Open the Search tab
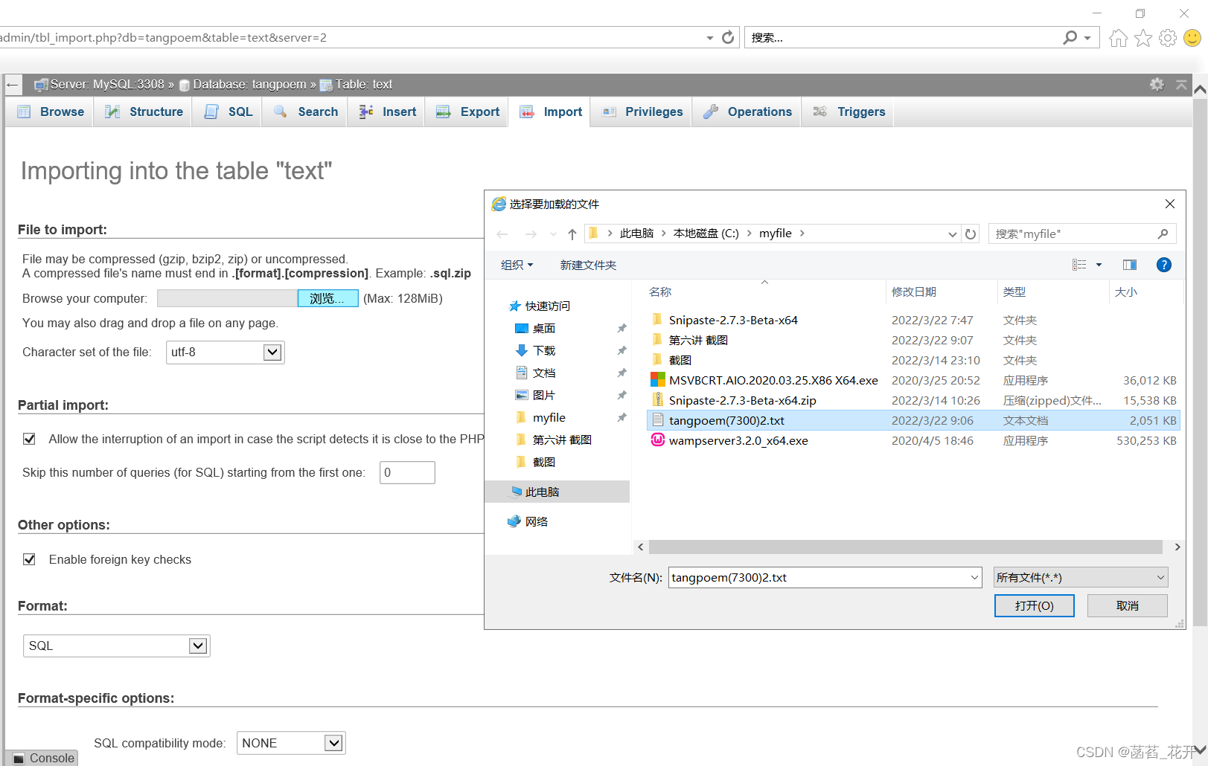 [306, 112]
